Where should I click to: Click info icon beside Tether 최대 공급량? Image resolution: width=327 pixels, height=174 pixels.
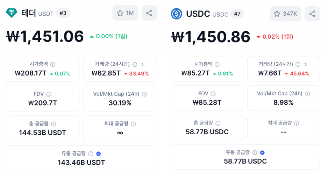click(x=133, y=124)
